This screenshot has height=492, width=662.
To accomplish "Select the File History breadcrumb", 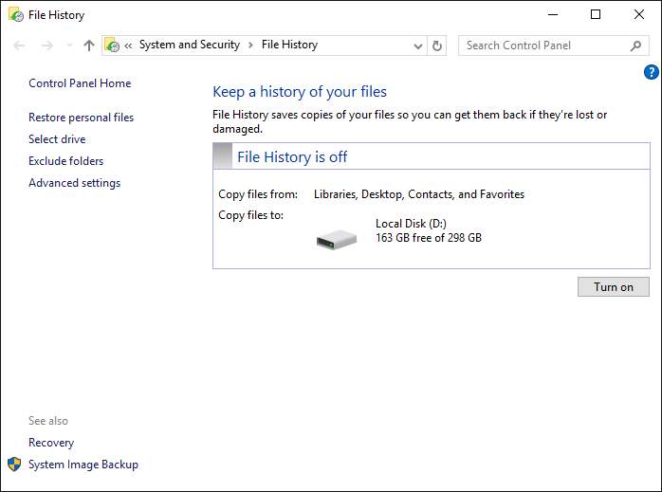I will 289,45.
